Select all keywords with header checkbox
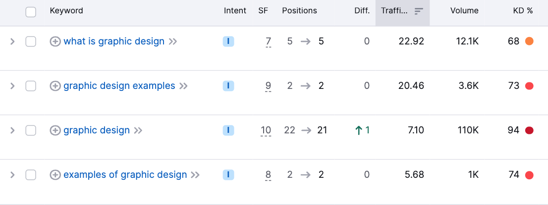This screenshot has width=548, height=205. (x=31, y=12)
